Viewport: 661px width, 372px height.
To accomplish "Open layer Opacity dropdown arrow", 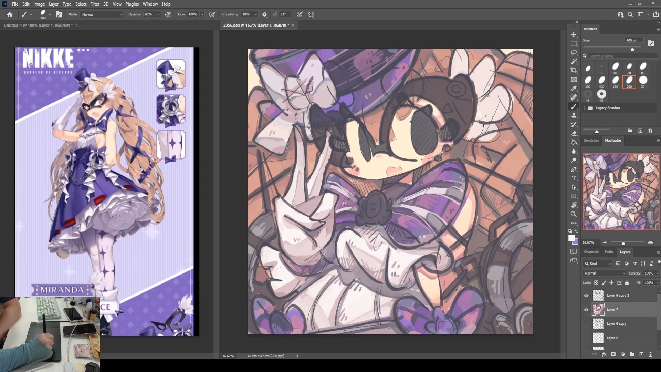I will point(658,273).
